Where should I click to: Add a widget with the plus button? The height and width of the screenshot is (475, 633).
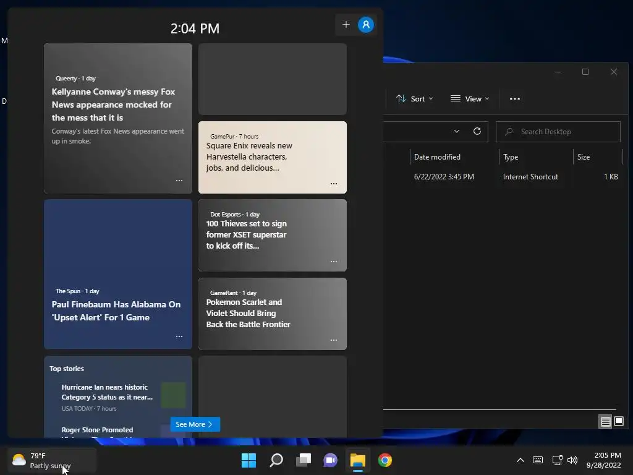tap(346, 25)
